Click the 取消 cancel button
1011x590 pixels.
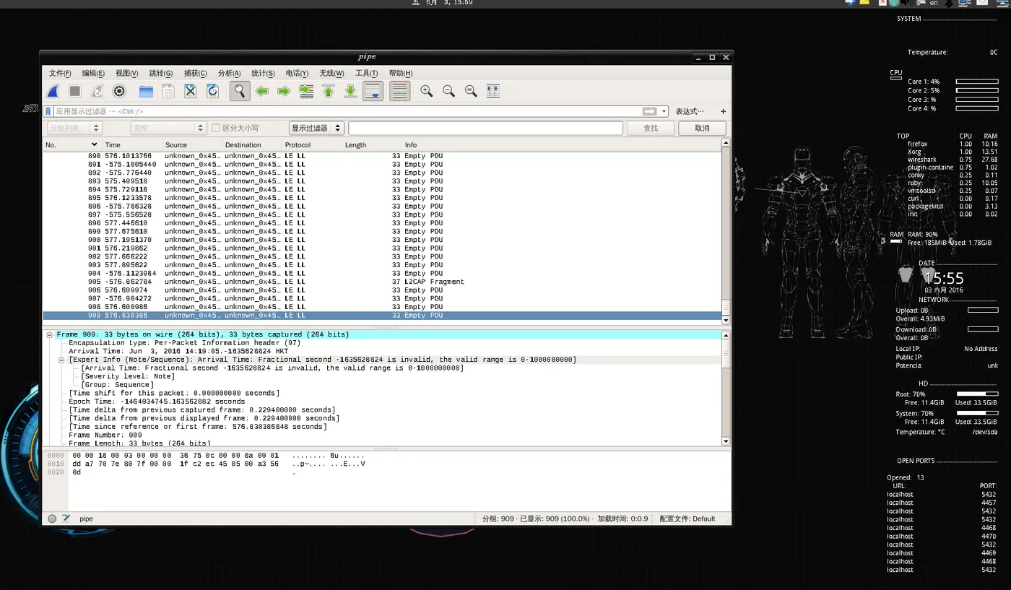coord(702,128)
